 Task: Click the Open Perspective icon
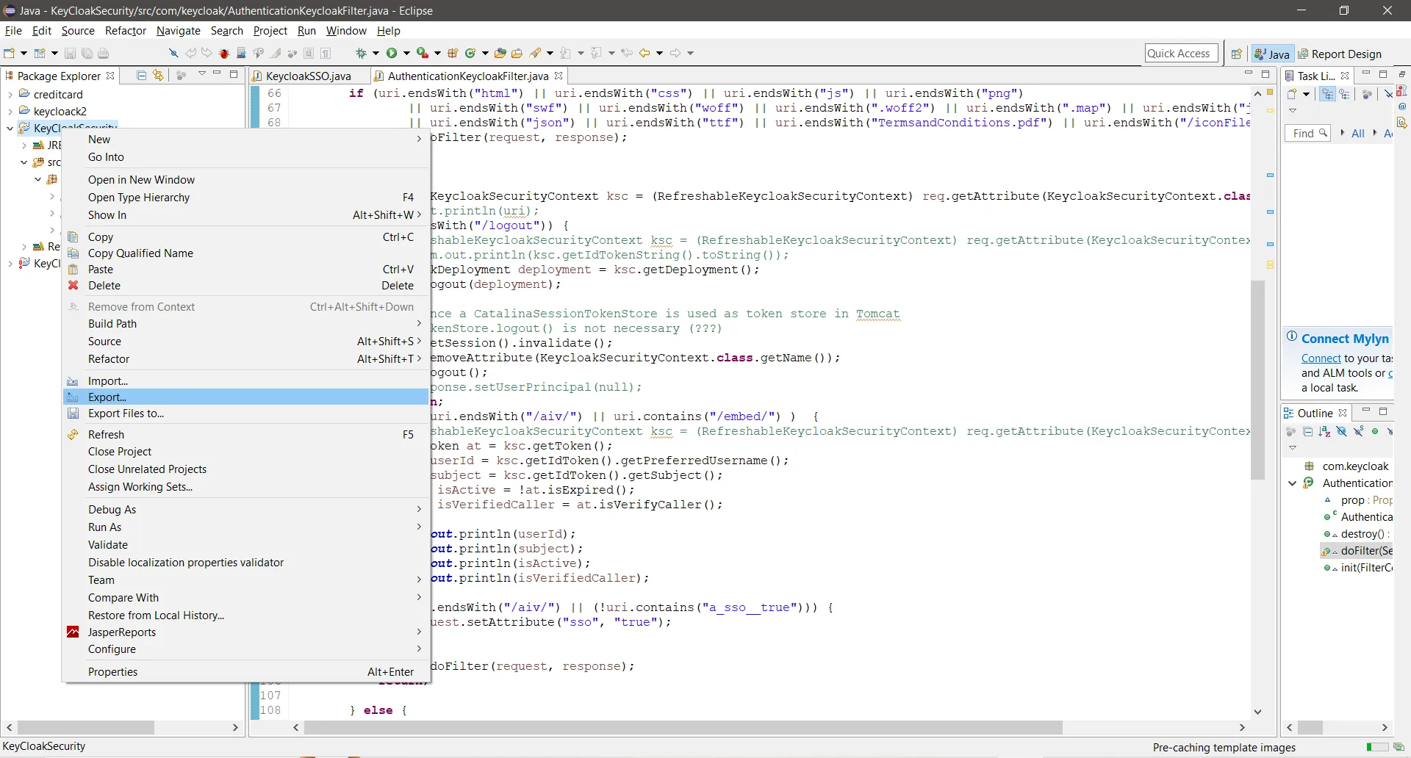click(x=1237, y=54)
